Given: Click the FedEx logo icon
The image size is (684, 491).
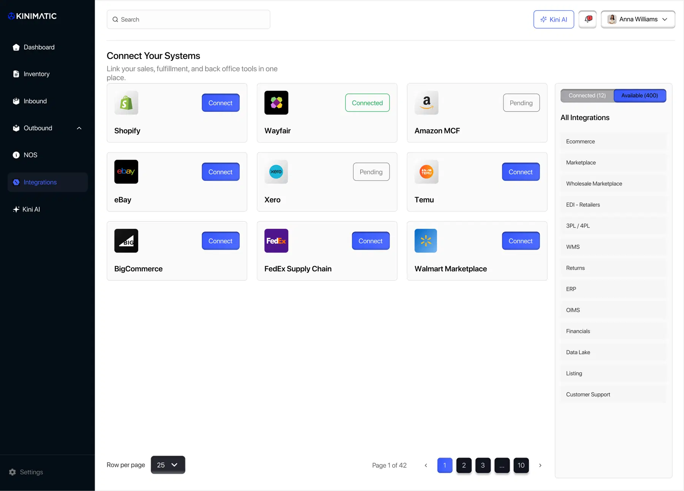Looking at the screenshot, I should pyautogui.click(x=276, y=241).
